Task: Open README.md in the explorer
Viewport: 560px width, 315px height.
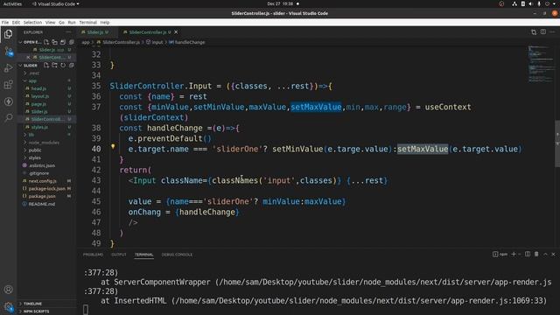Action: pos(41,204)
